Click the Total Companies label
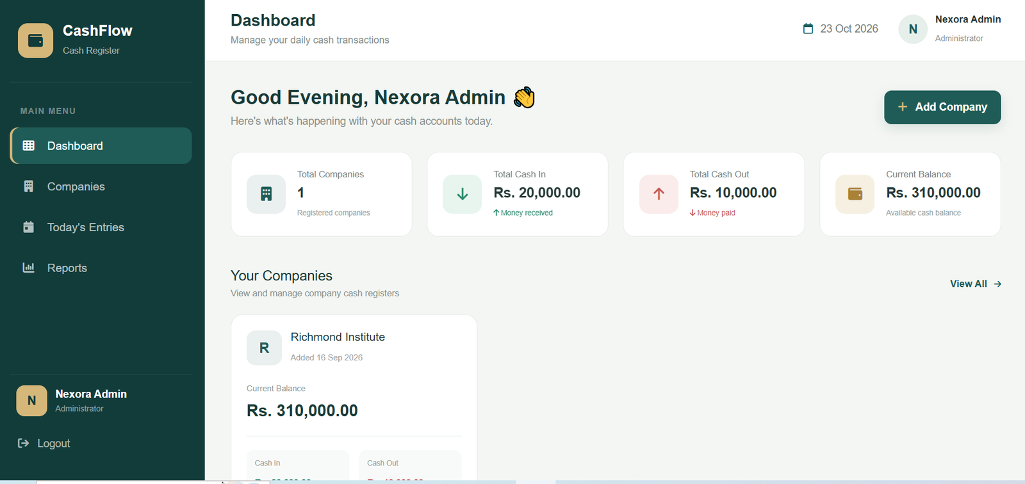Image resolution: width=1025 pixels, height=484 pixels. [x=331, y=174]
